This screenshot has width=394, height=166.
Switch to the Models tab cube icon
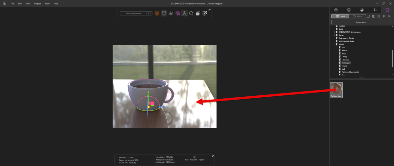[336, 10]
